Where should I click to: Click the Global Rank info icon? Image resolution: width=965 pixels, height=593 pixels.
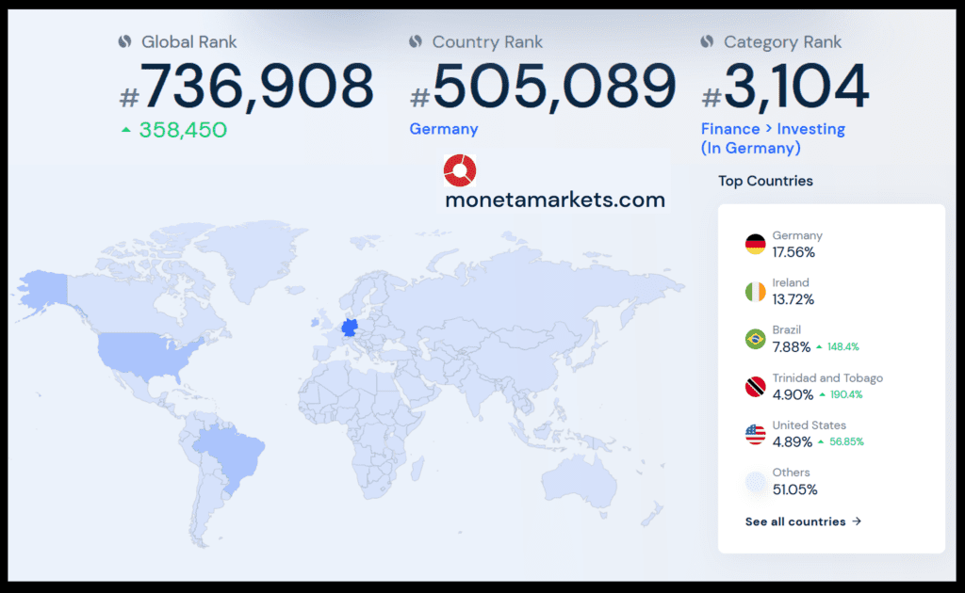pos(123,41)
